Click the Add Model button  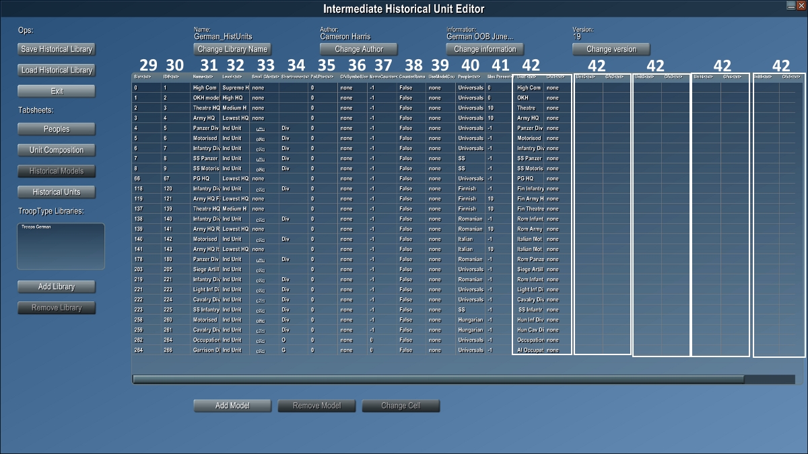coord(232,406)
